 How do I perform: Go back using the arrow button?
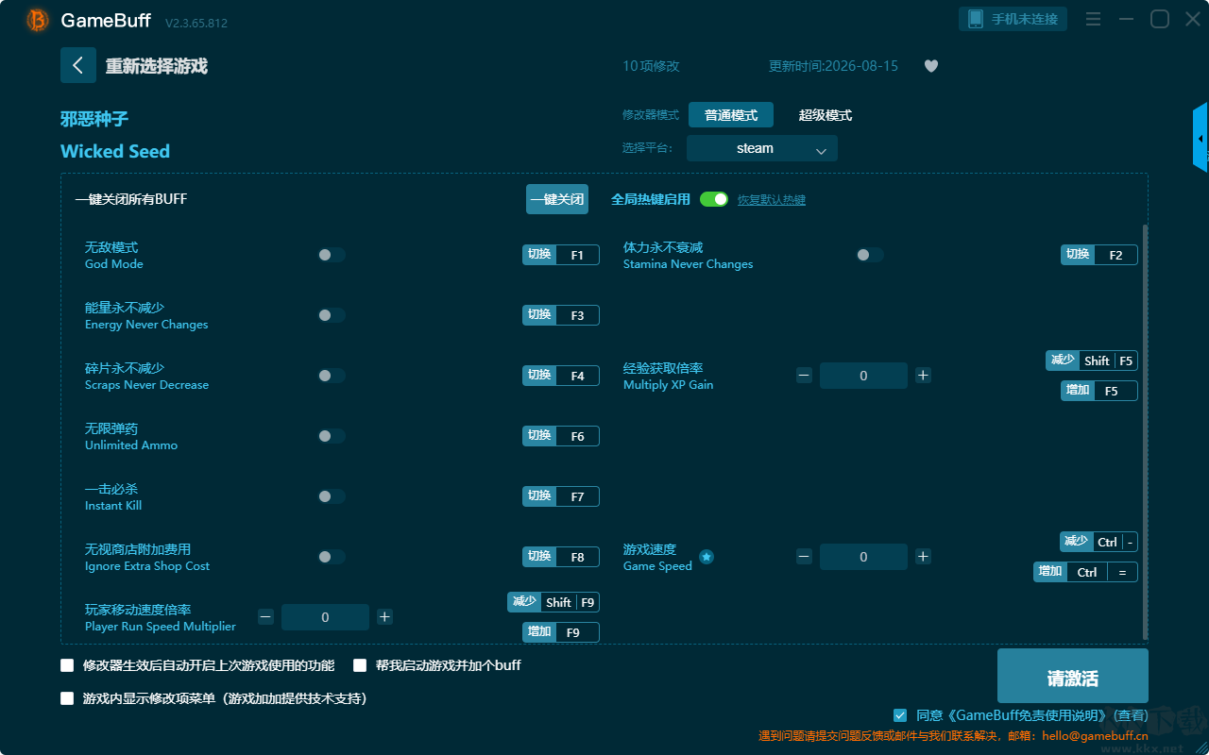[x=78, y=65]
